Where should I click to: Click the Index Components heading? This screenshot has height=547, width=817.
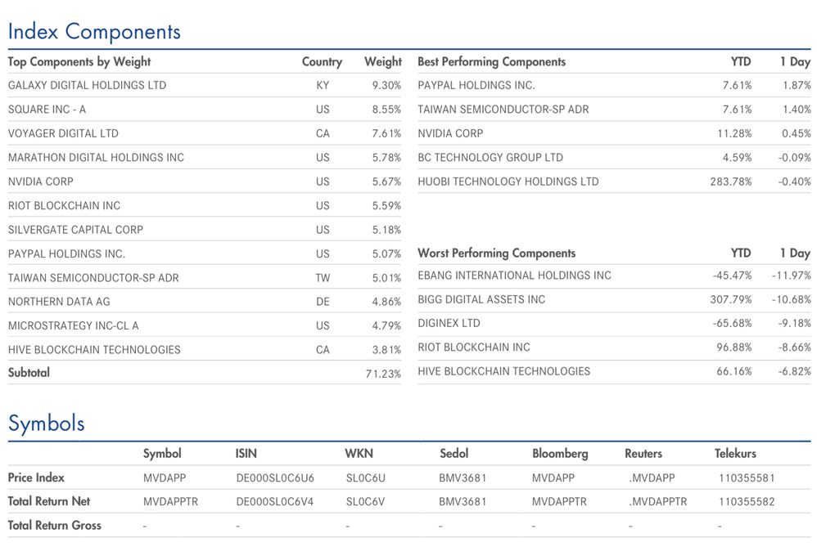click(94, 32)
